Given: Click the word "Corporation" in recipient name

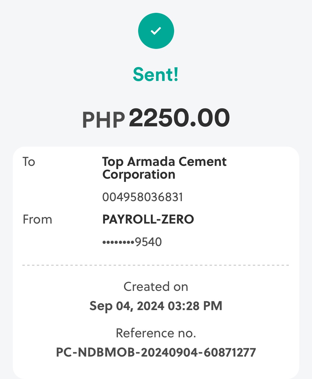Looking at the screenshot, I should coord(139,175).
